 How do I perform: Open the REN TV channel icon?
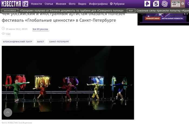[x=147, y=4]
